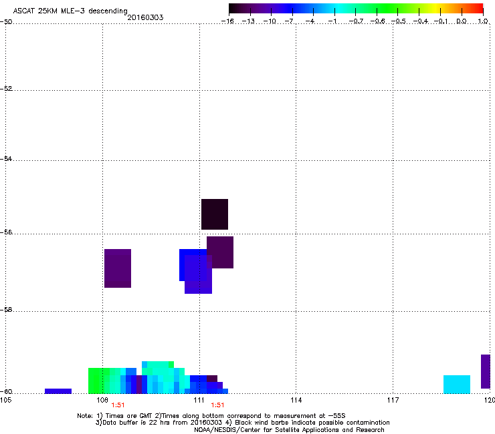Click the colorbar label -0.5
This screenshot has width=495, height=434.
pyautogui.click(x=399, y=21)
